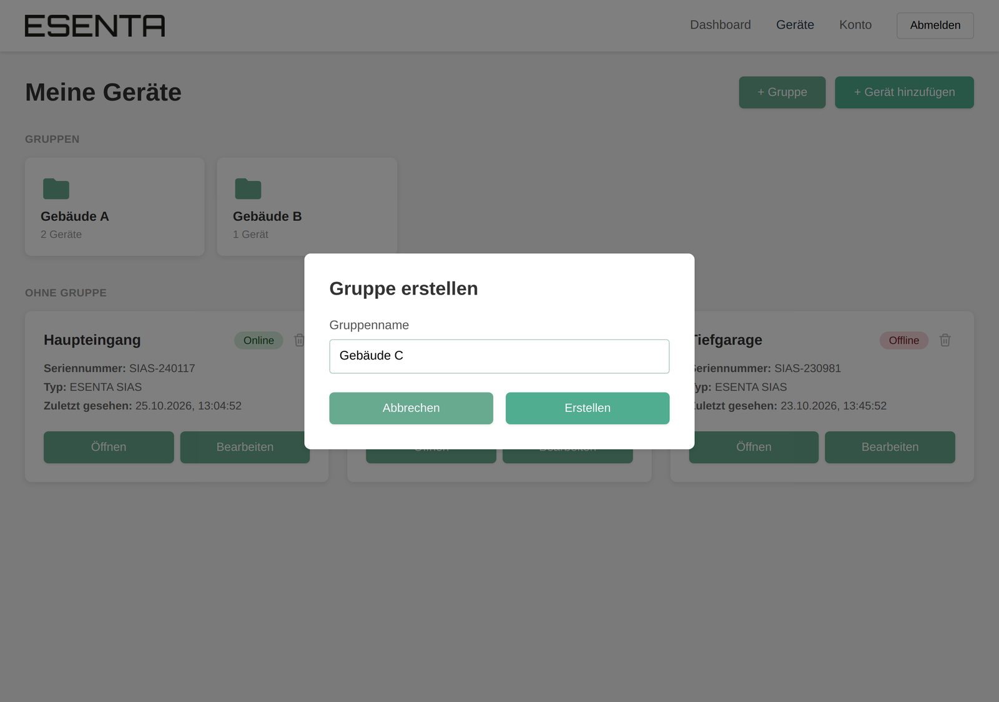Open the Gebäude B folder icon
The width and height of the screenshot is (999, 702).
(248, 188)
